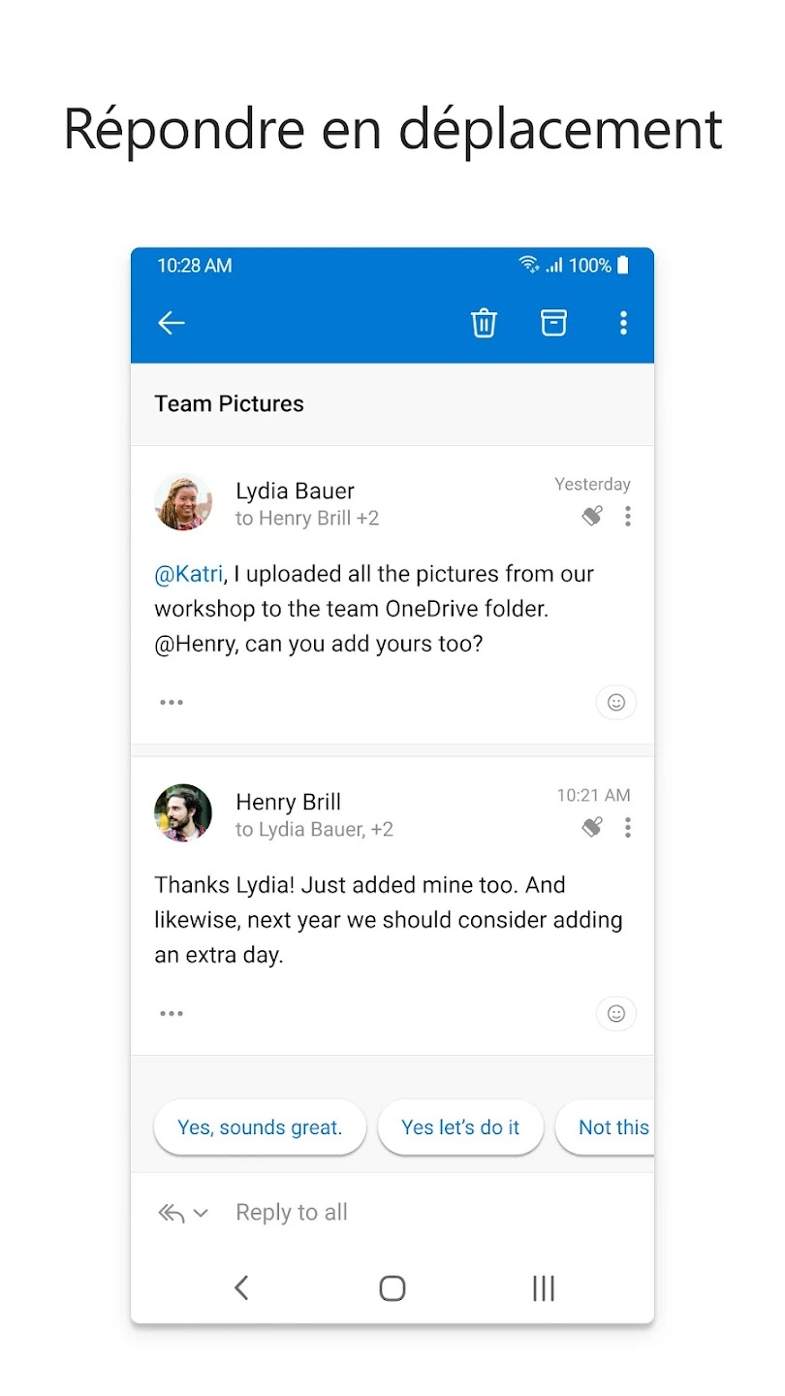
Task: Open Lydia Bauer's message options menu
Action: [x=628, y=517]
